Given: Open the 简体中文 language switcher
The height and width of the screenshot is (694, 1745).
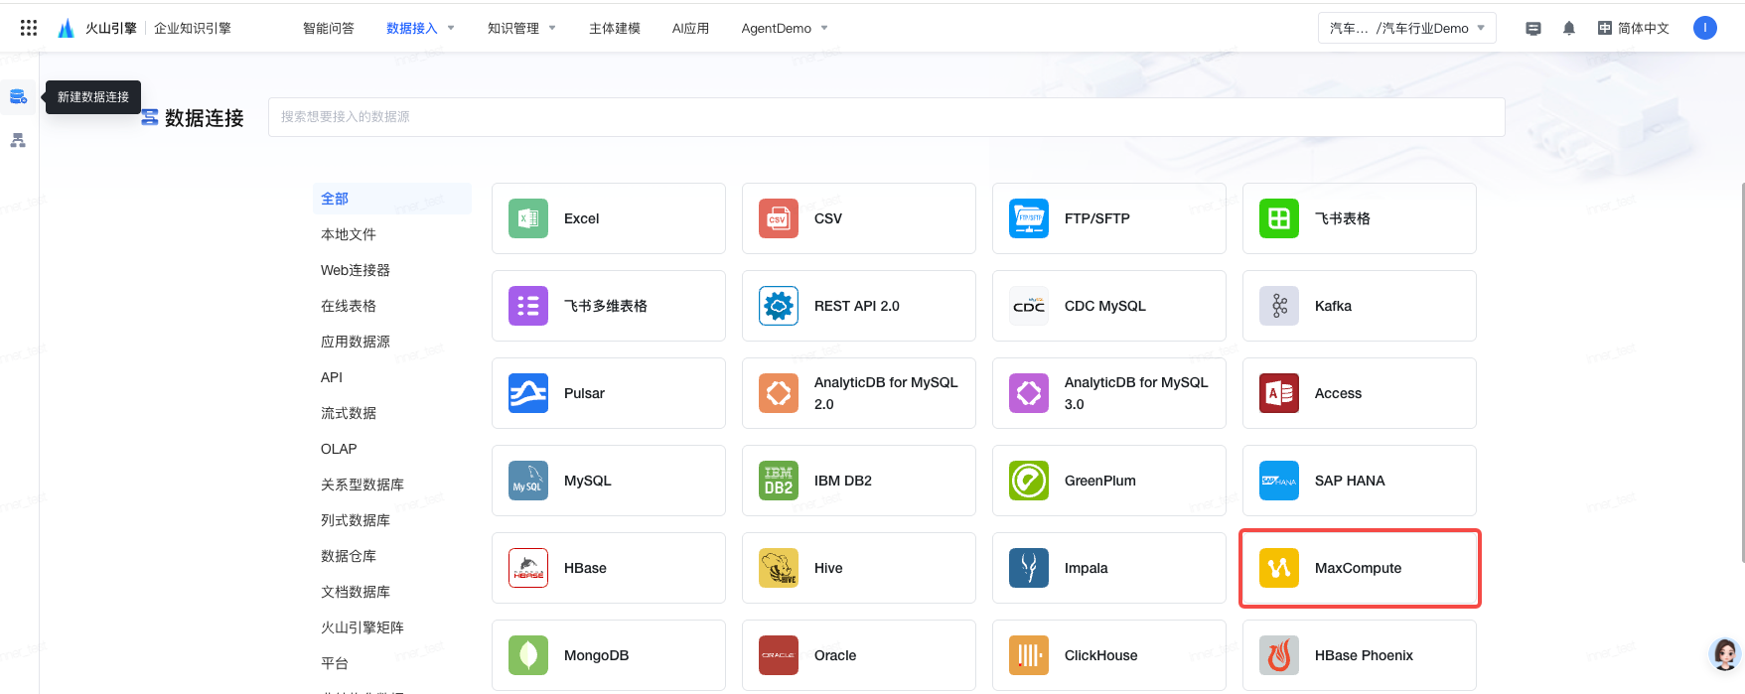Looking at the screenshot, I should [x=1634, y=28].
